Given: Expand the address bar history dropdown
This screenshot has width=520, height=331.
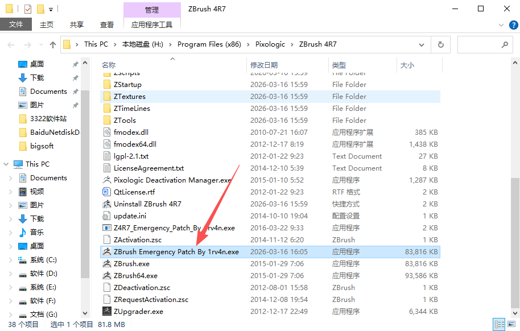Looking at the screenshot, I should (422, 44).
